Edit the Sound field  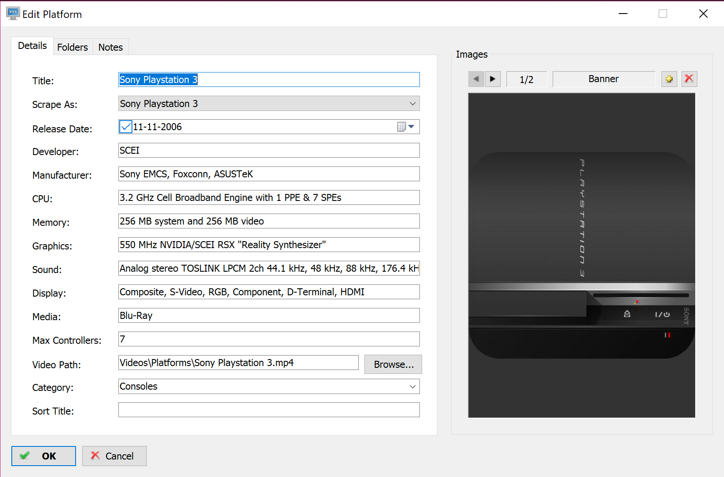(x=269, y=268)
